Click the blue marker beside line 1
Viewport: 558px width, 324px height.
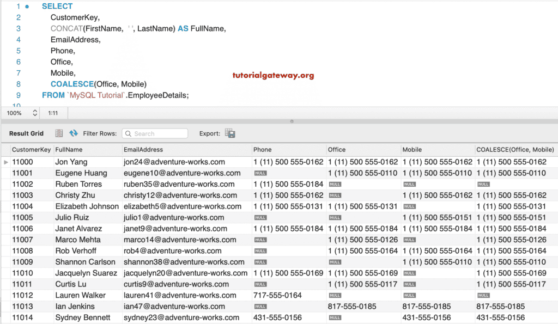click(x=26, y=6)
